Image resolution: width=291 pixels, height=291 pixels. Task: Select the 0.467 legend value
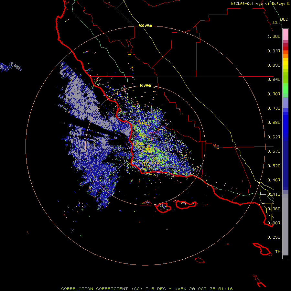point(274,180)
